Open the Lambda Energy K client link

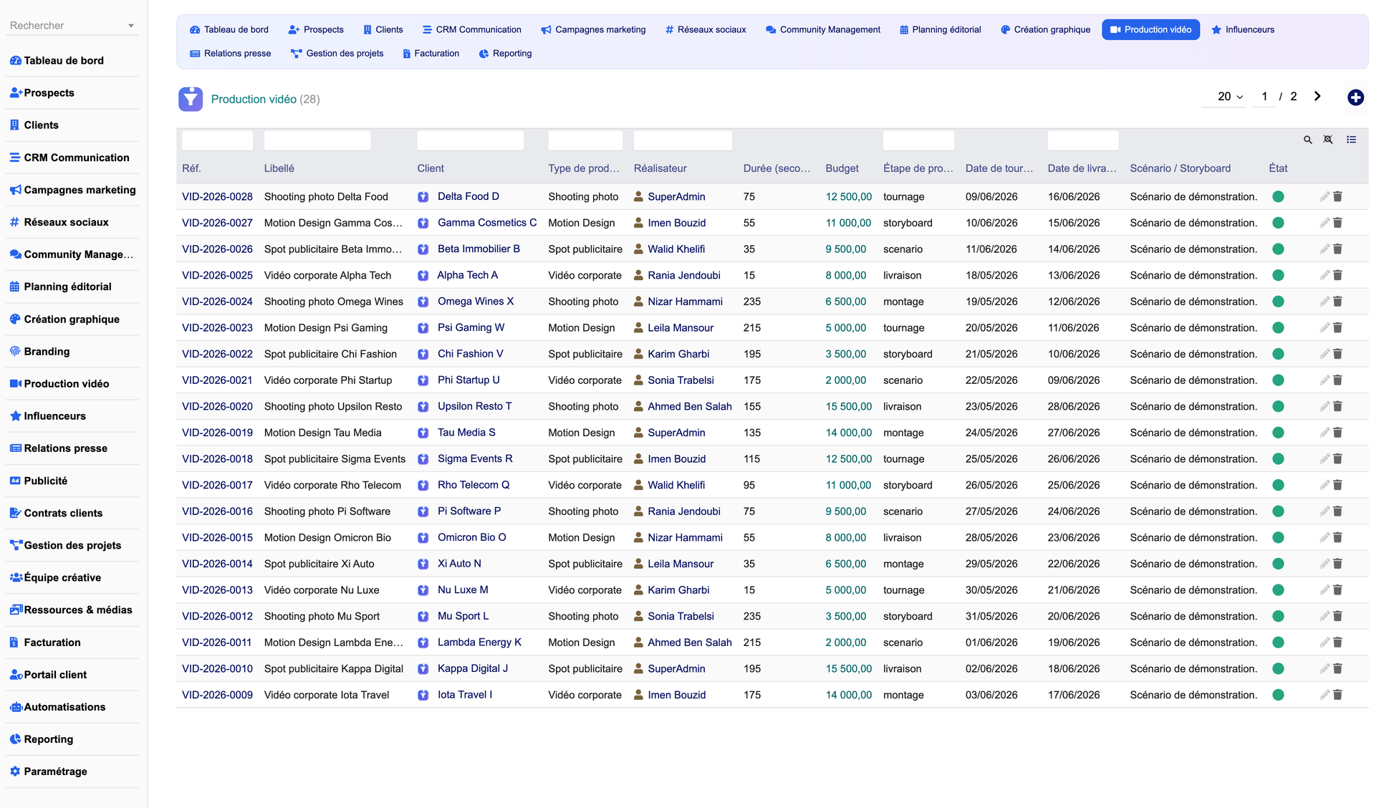479,643
